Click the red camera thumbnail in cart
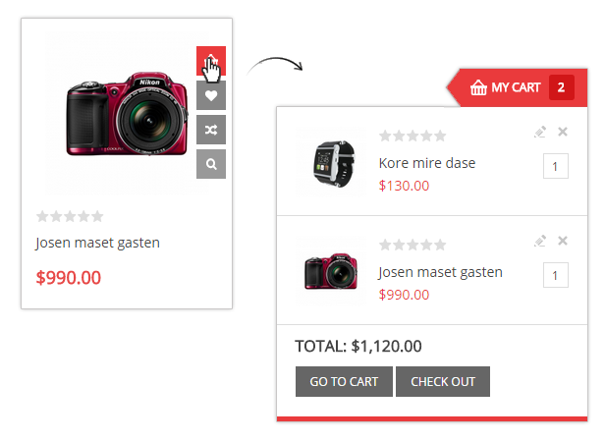The image size is (605, 441). pos(331,270)
